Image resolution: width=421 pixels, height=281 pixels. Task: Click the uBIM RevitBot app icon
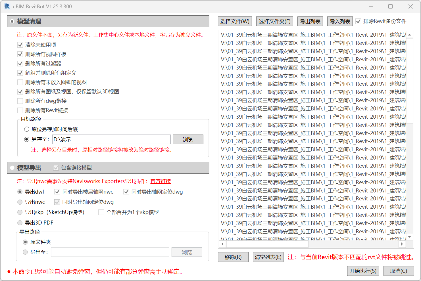pyautogui.click(x=7, y=6)
